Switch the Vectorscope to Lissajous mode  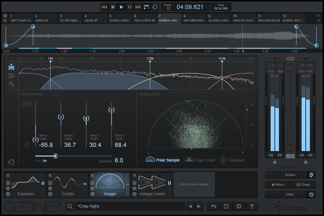232,160
